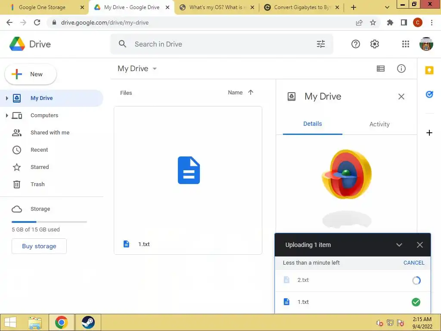Open Windows Start menu
441x331 pixels.
click(x=10, y=322)
